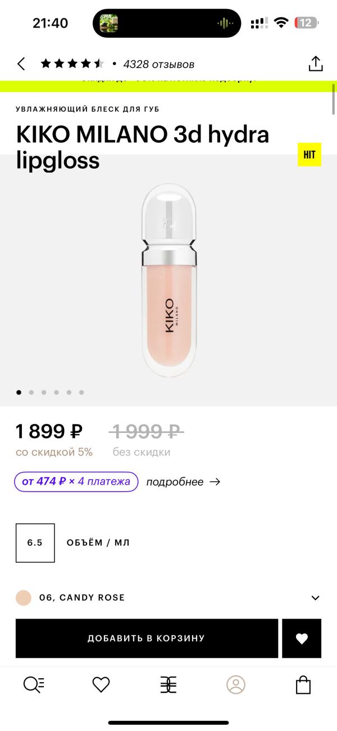
Task: Open shade list via chevron arrow
Action: [315, 598]
